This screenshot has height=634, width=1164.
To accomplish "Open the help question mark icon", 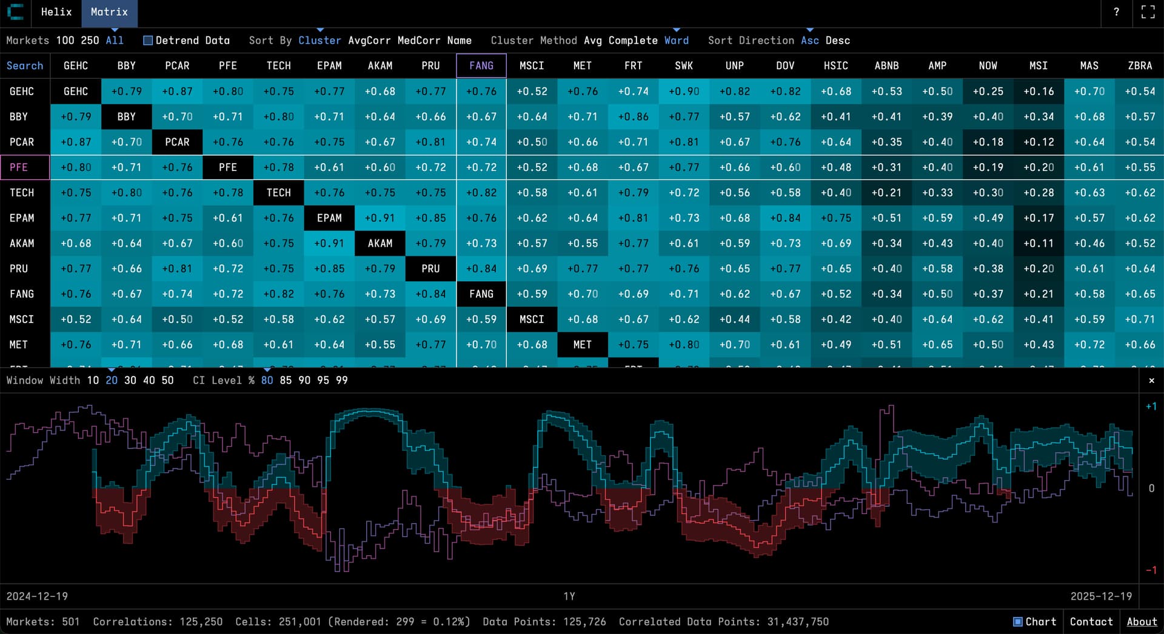I will 1116,12.
